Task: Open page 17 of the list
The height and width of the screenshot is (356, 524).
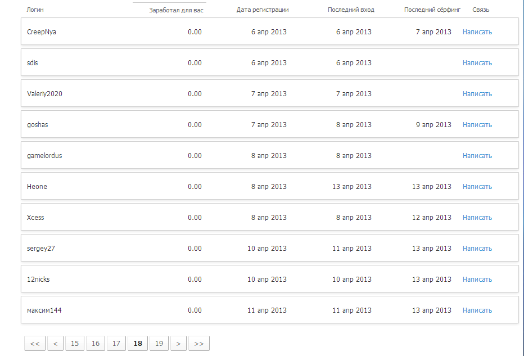Action: 116,343
